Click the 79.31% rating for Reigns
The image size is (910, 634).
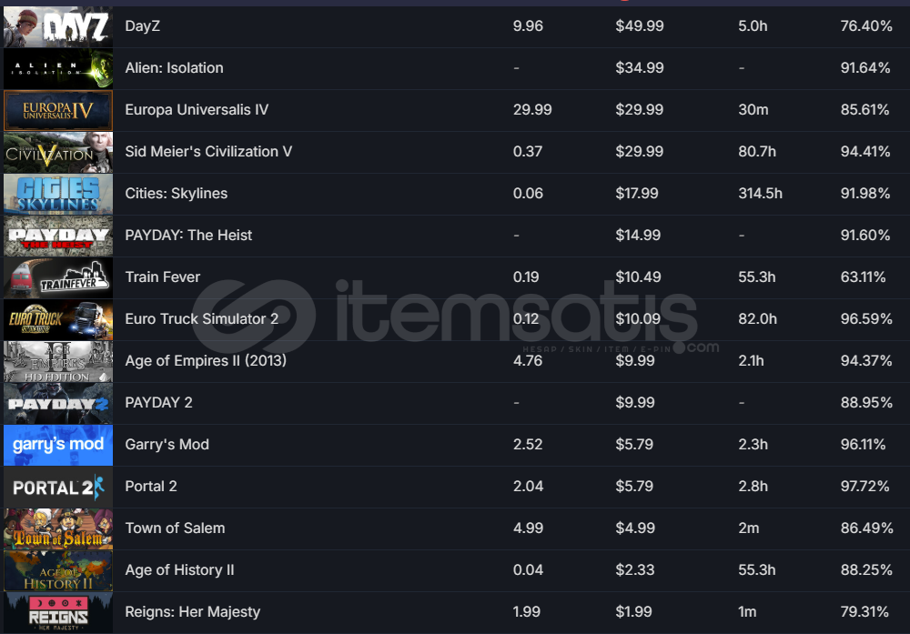(x=864, y=611)
